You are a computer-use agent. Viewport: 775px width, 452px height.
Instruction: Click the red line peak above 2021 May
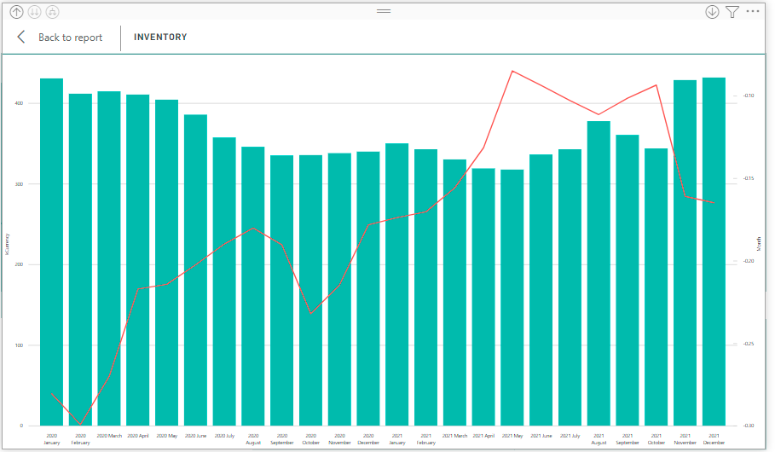click(512, 72)
